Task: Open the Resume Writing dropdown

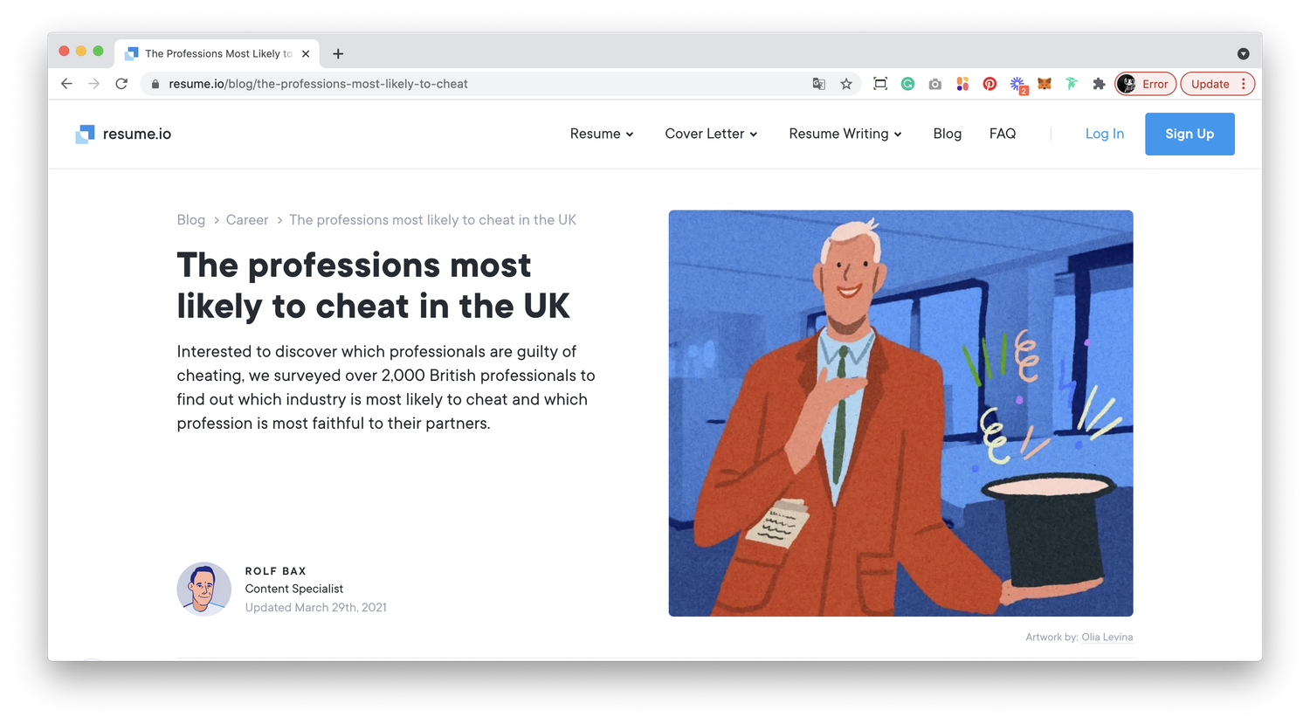Action: [845, 134]
